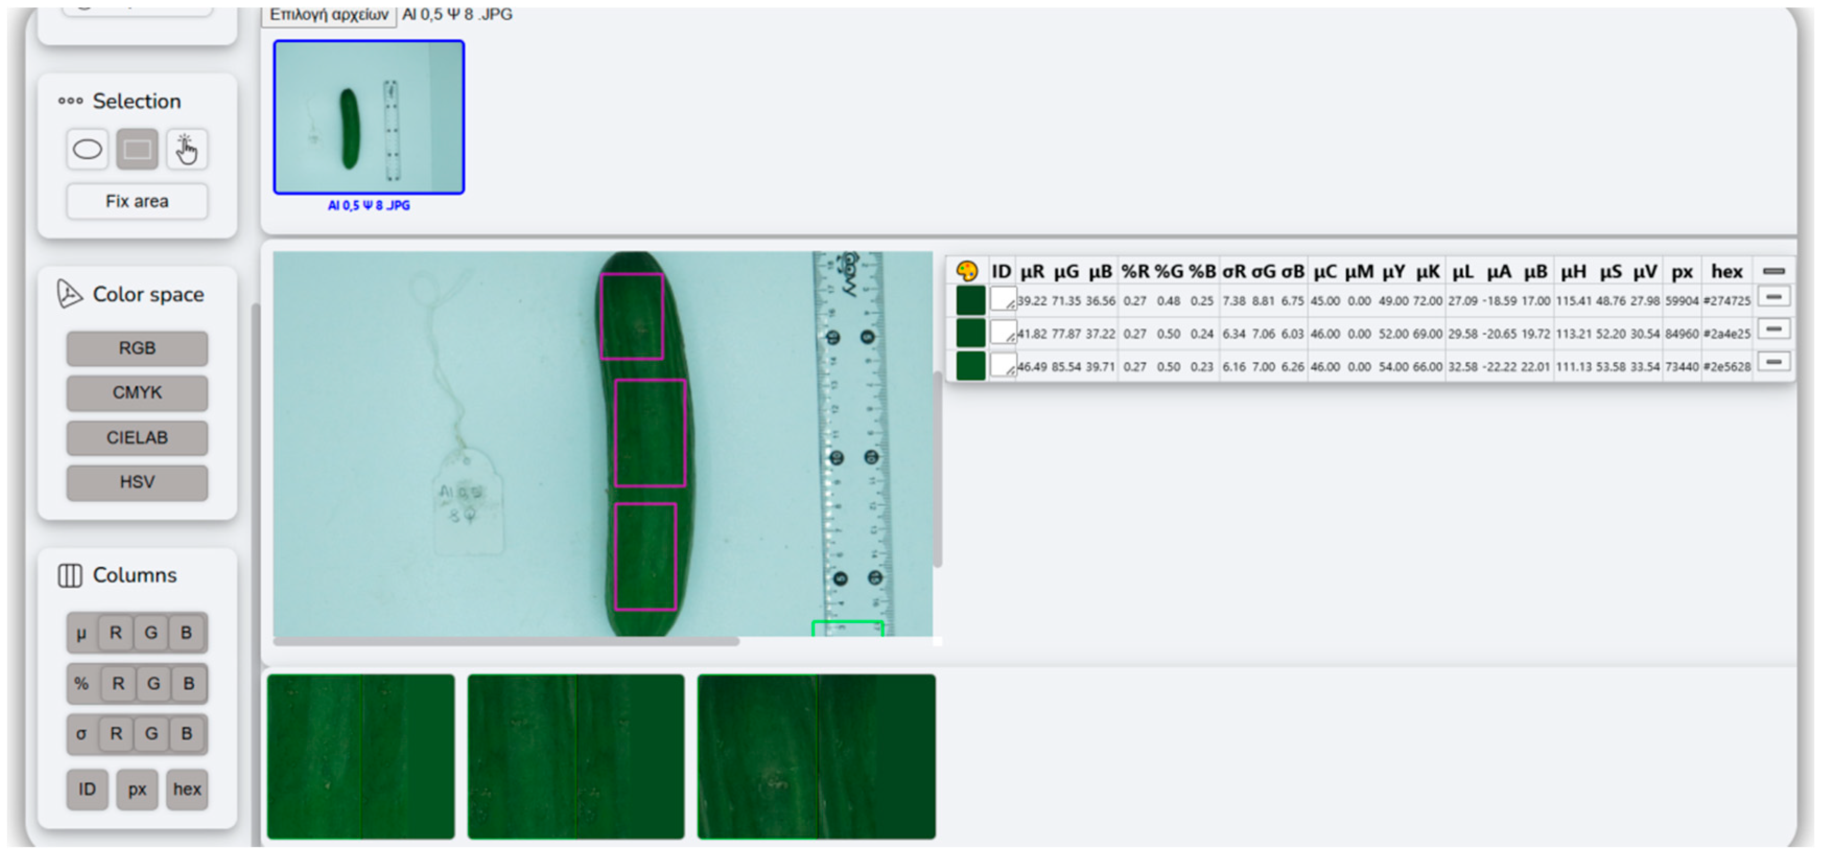Select the ellipse selection tool

87,149
